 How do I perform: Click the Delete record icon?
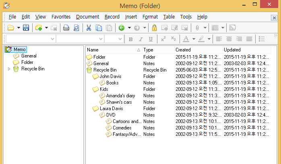click(185, 28)
